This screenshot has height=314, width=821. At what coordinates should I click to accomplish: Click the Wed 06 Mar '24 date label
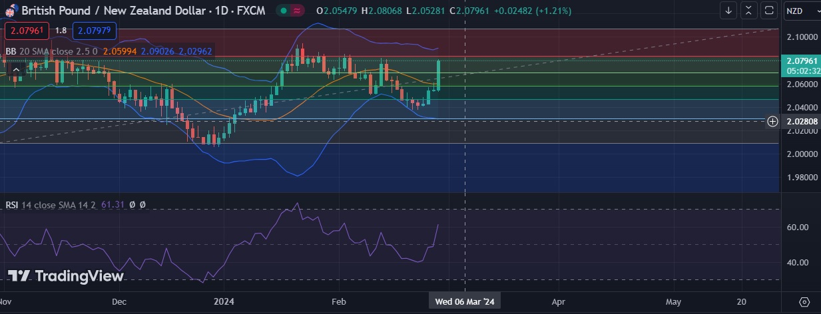(465, 301)
